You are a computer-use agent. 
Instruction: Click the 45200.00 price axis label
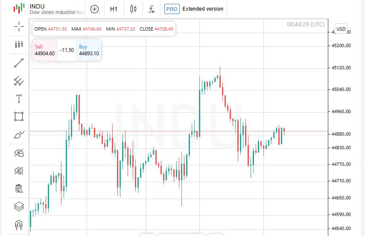tap(341, 45)
